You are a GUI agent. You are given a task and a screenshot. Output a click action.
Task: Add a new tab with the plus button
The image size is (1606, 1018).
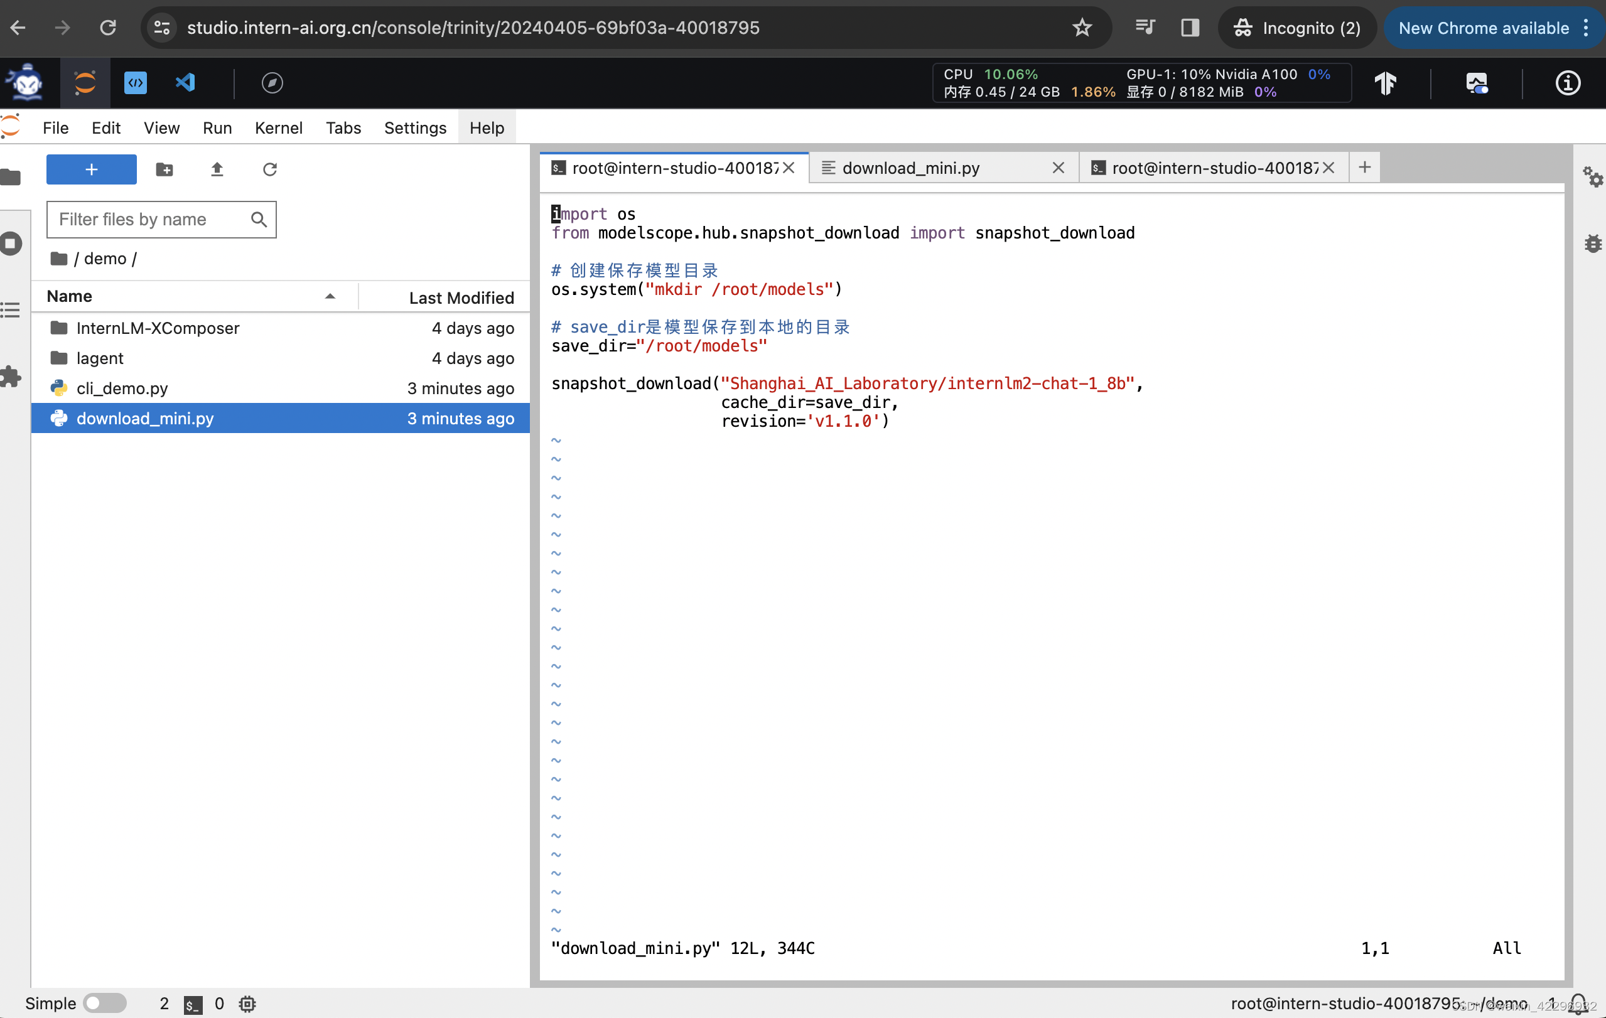pyautogui.click(x=1364, y=168)
